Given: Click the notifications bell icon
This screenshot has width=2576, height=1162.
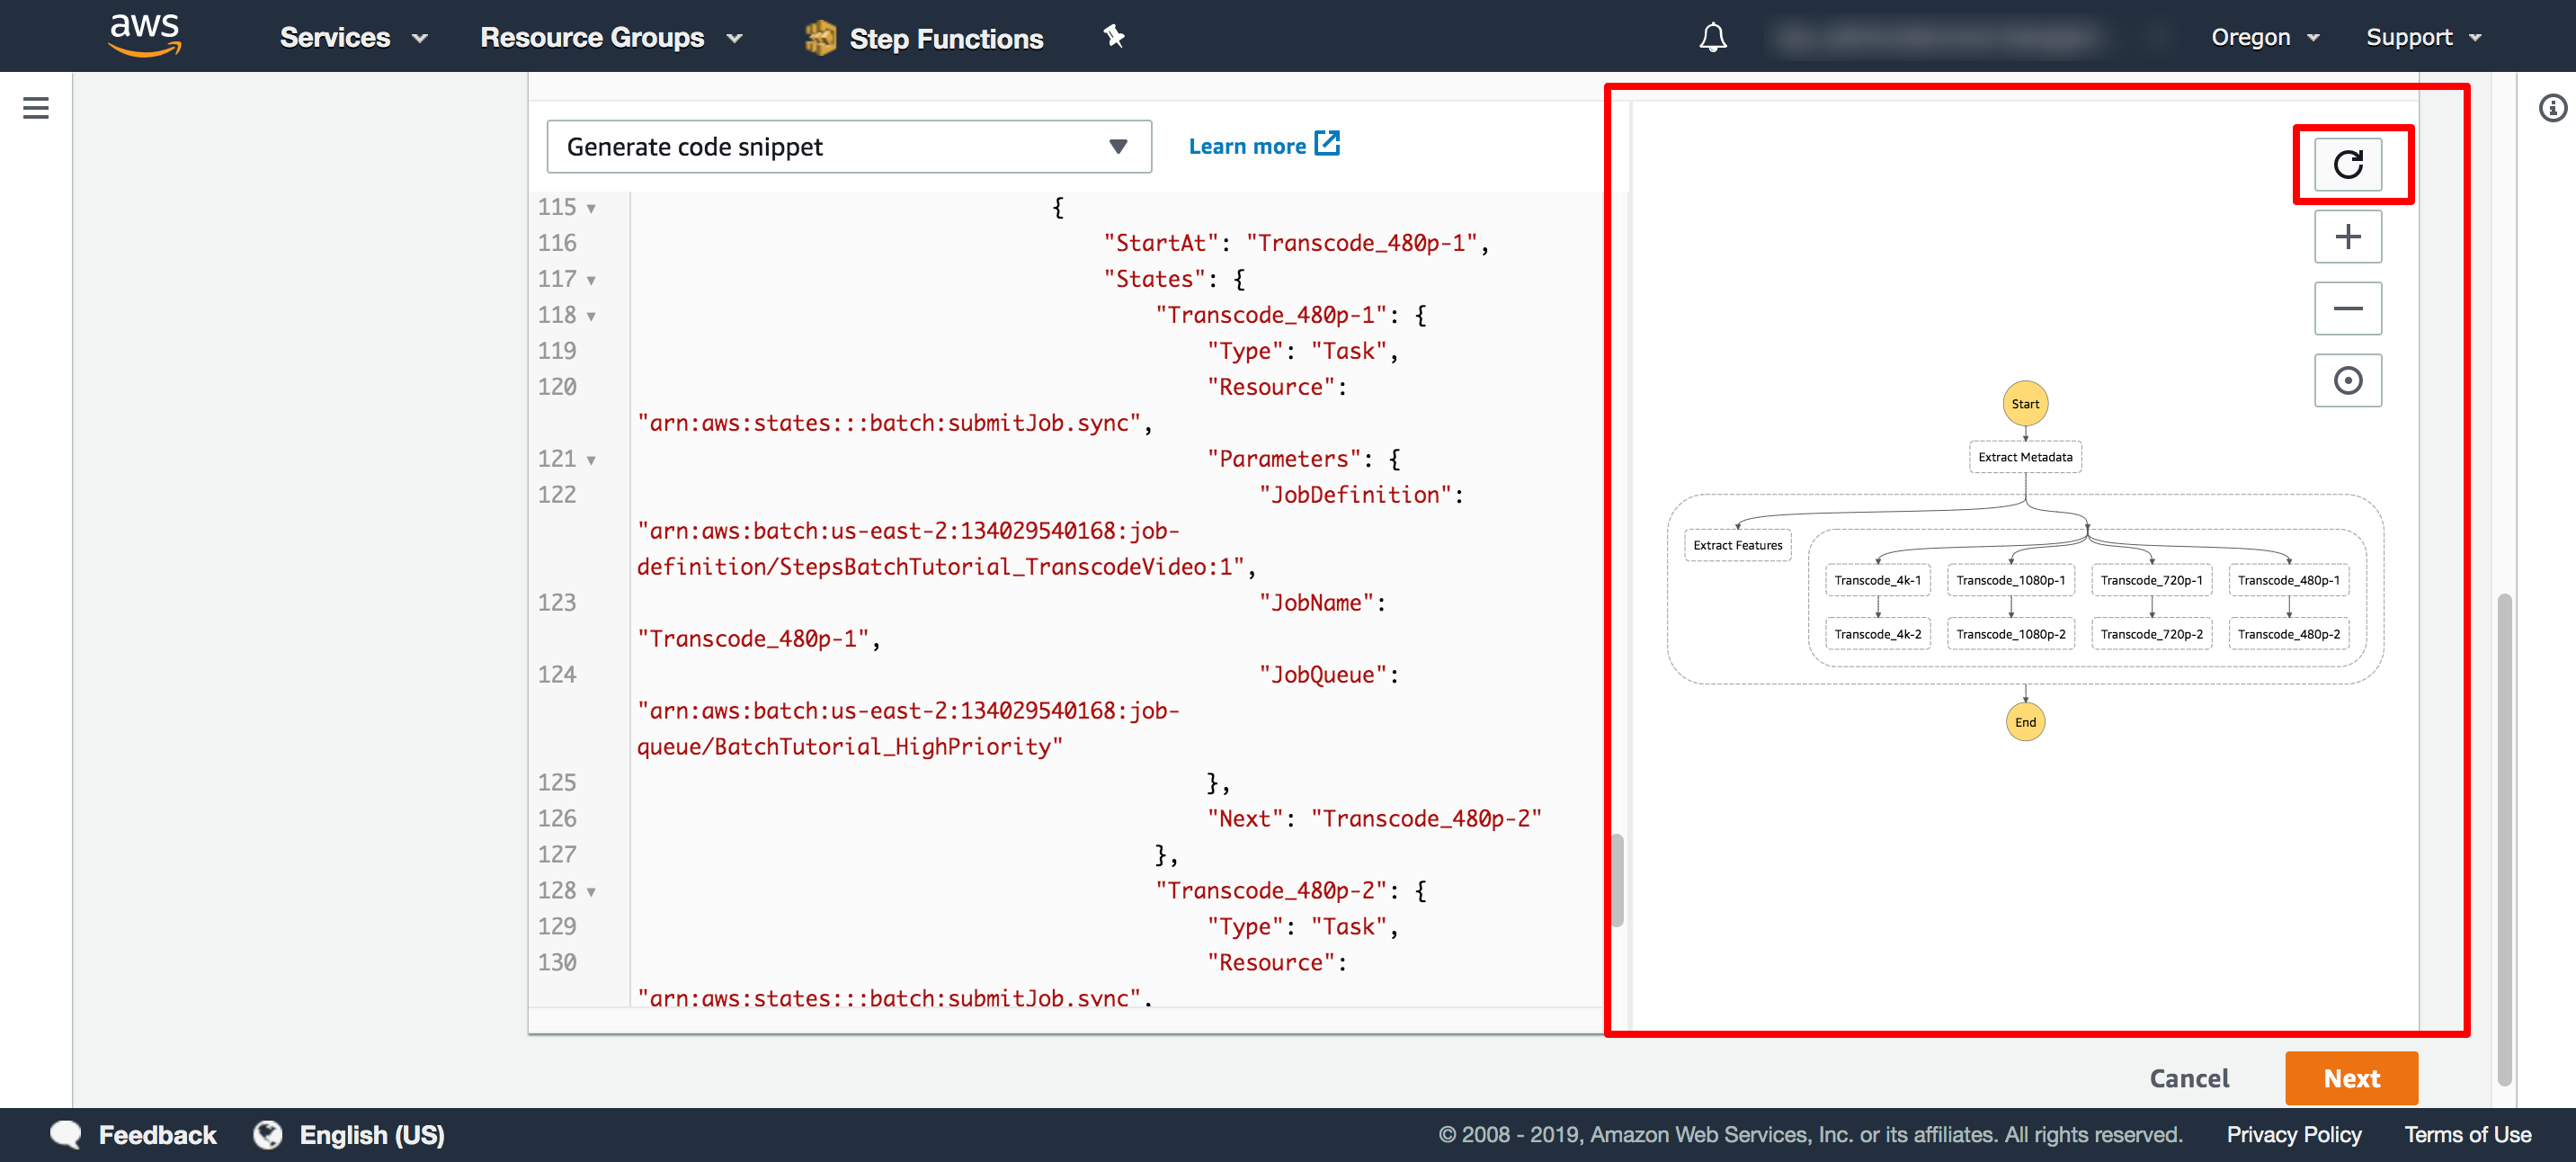Looking at the screenshot, I should (x=1712, y=36).
